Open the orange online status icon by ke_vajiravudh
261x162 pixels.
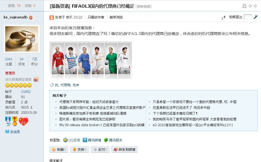click(x=31, y=18)
